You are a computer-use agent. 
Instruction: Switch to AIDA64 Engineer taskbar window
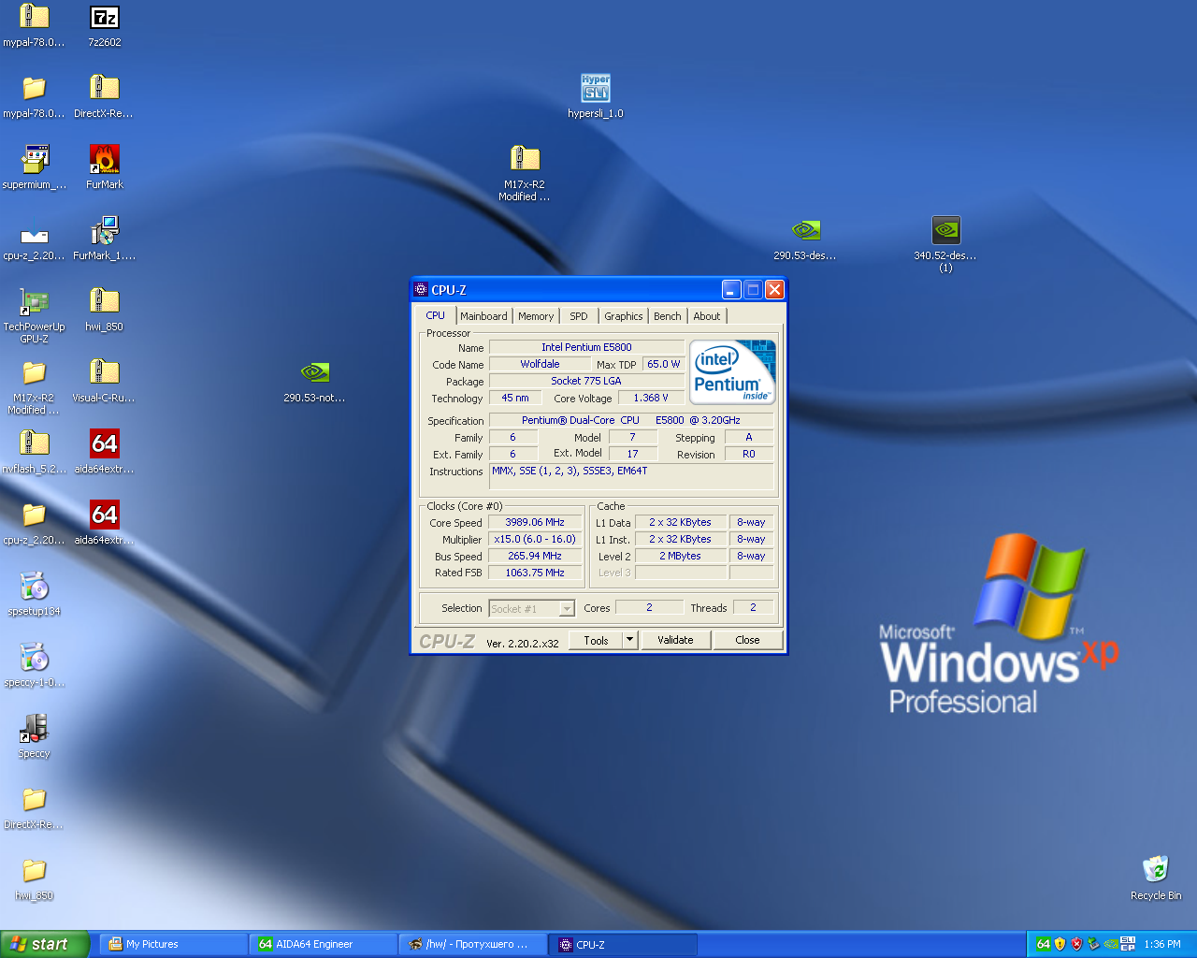point(323,944)
